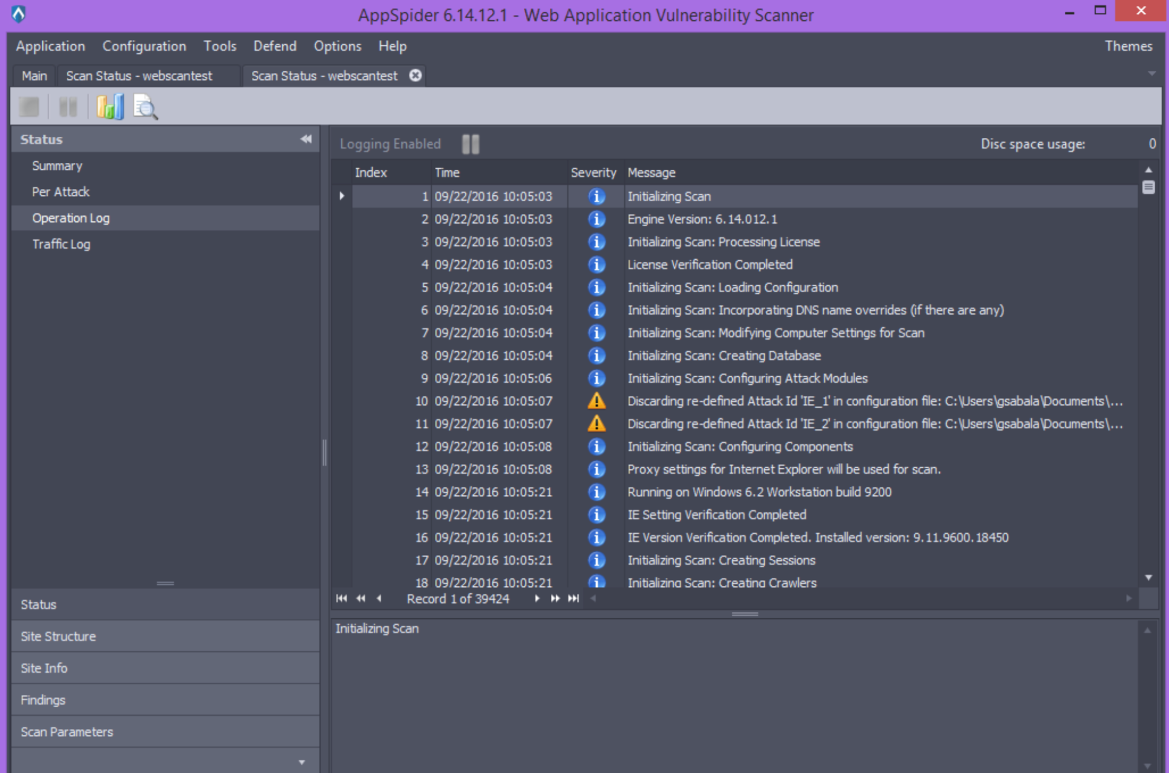This screenshot has height=773, width=1169.
Task: Go to next record arrow
Action: coord(537,598)
